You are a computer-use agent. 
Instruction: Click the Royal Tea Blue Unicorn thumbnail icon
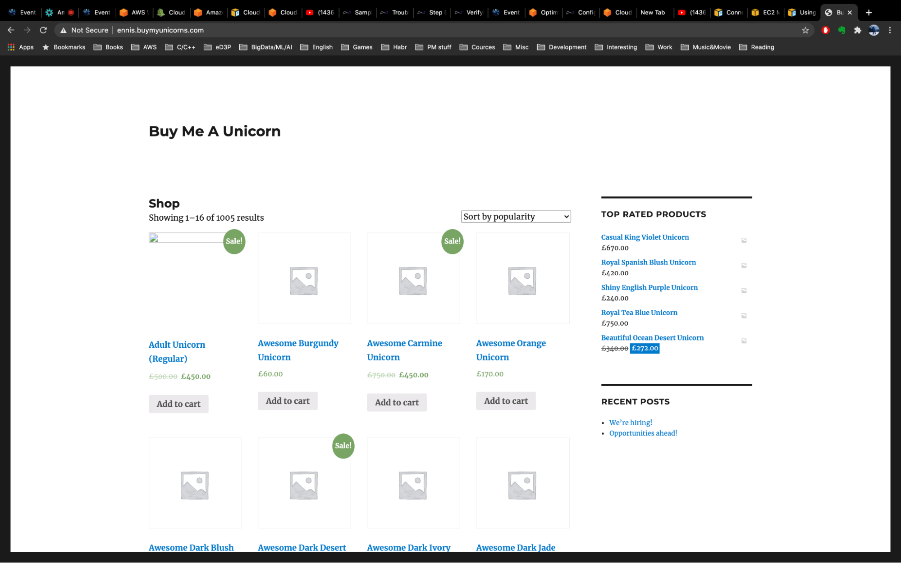pyautogui.click(x=744, y=315)
